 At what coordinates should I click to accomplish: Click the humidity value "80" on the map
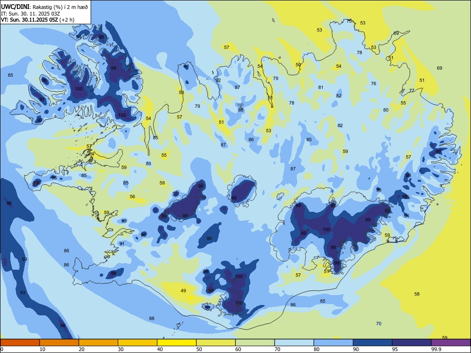pyautogui.click(x=386, y=110)
